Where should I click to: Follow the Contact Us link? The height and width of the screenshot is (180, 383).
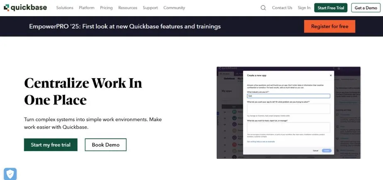(282, 7)
